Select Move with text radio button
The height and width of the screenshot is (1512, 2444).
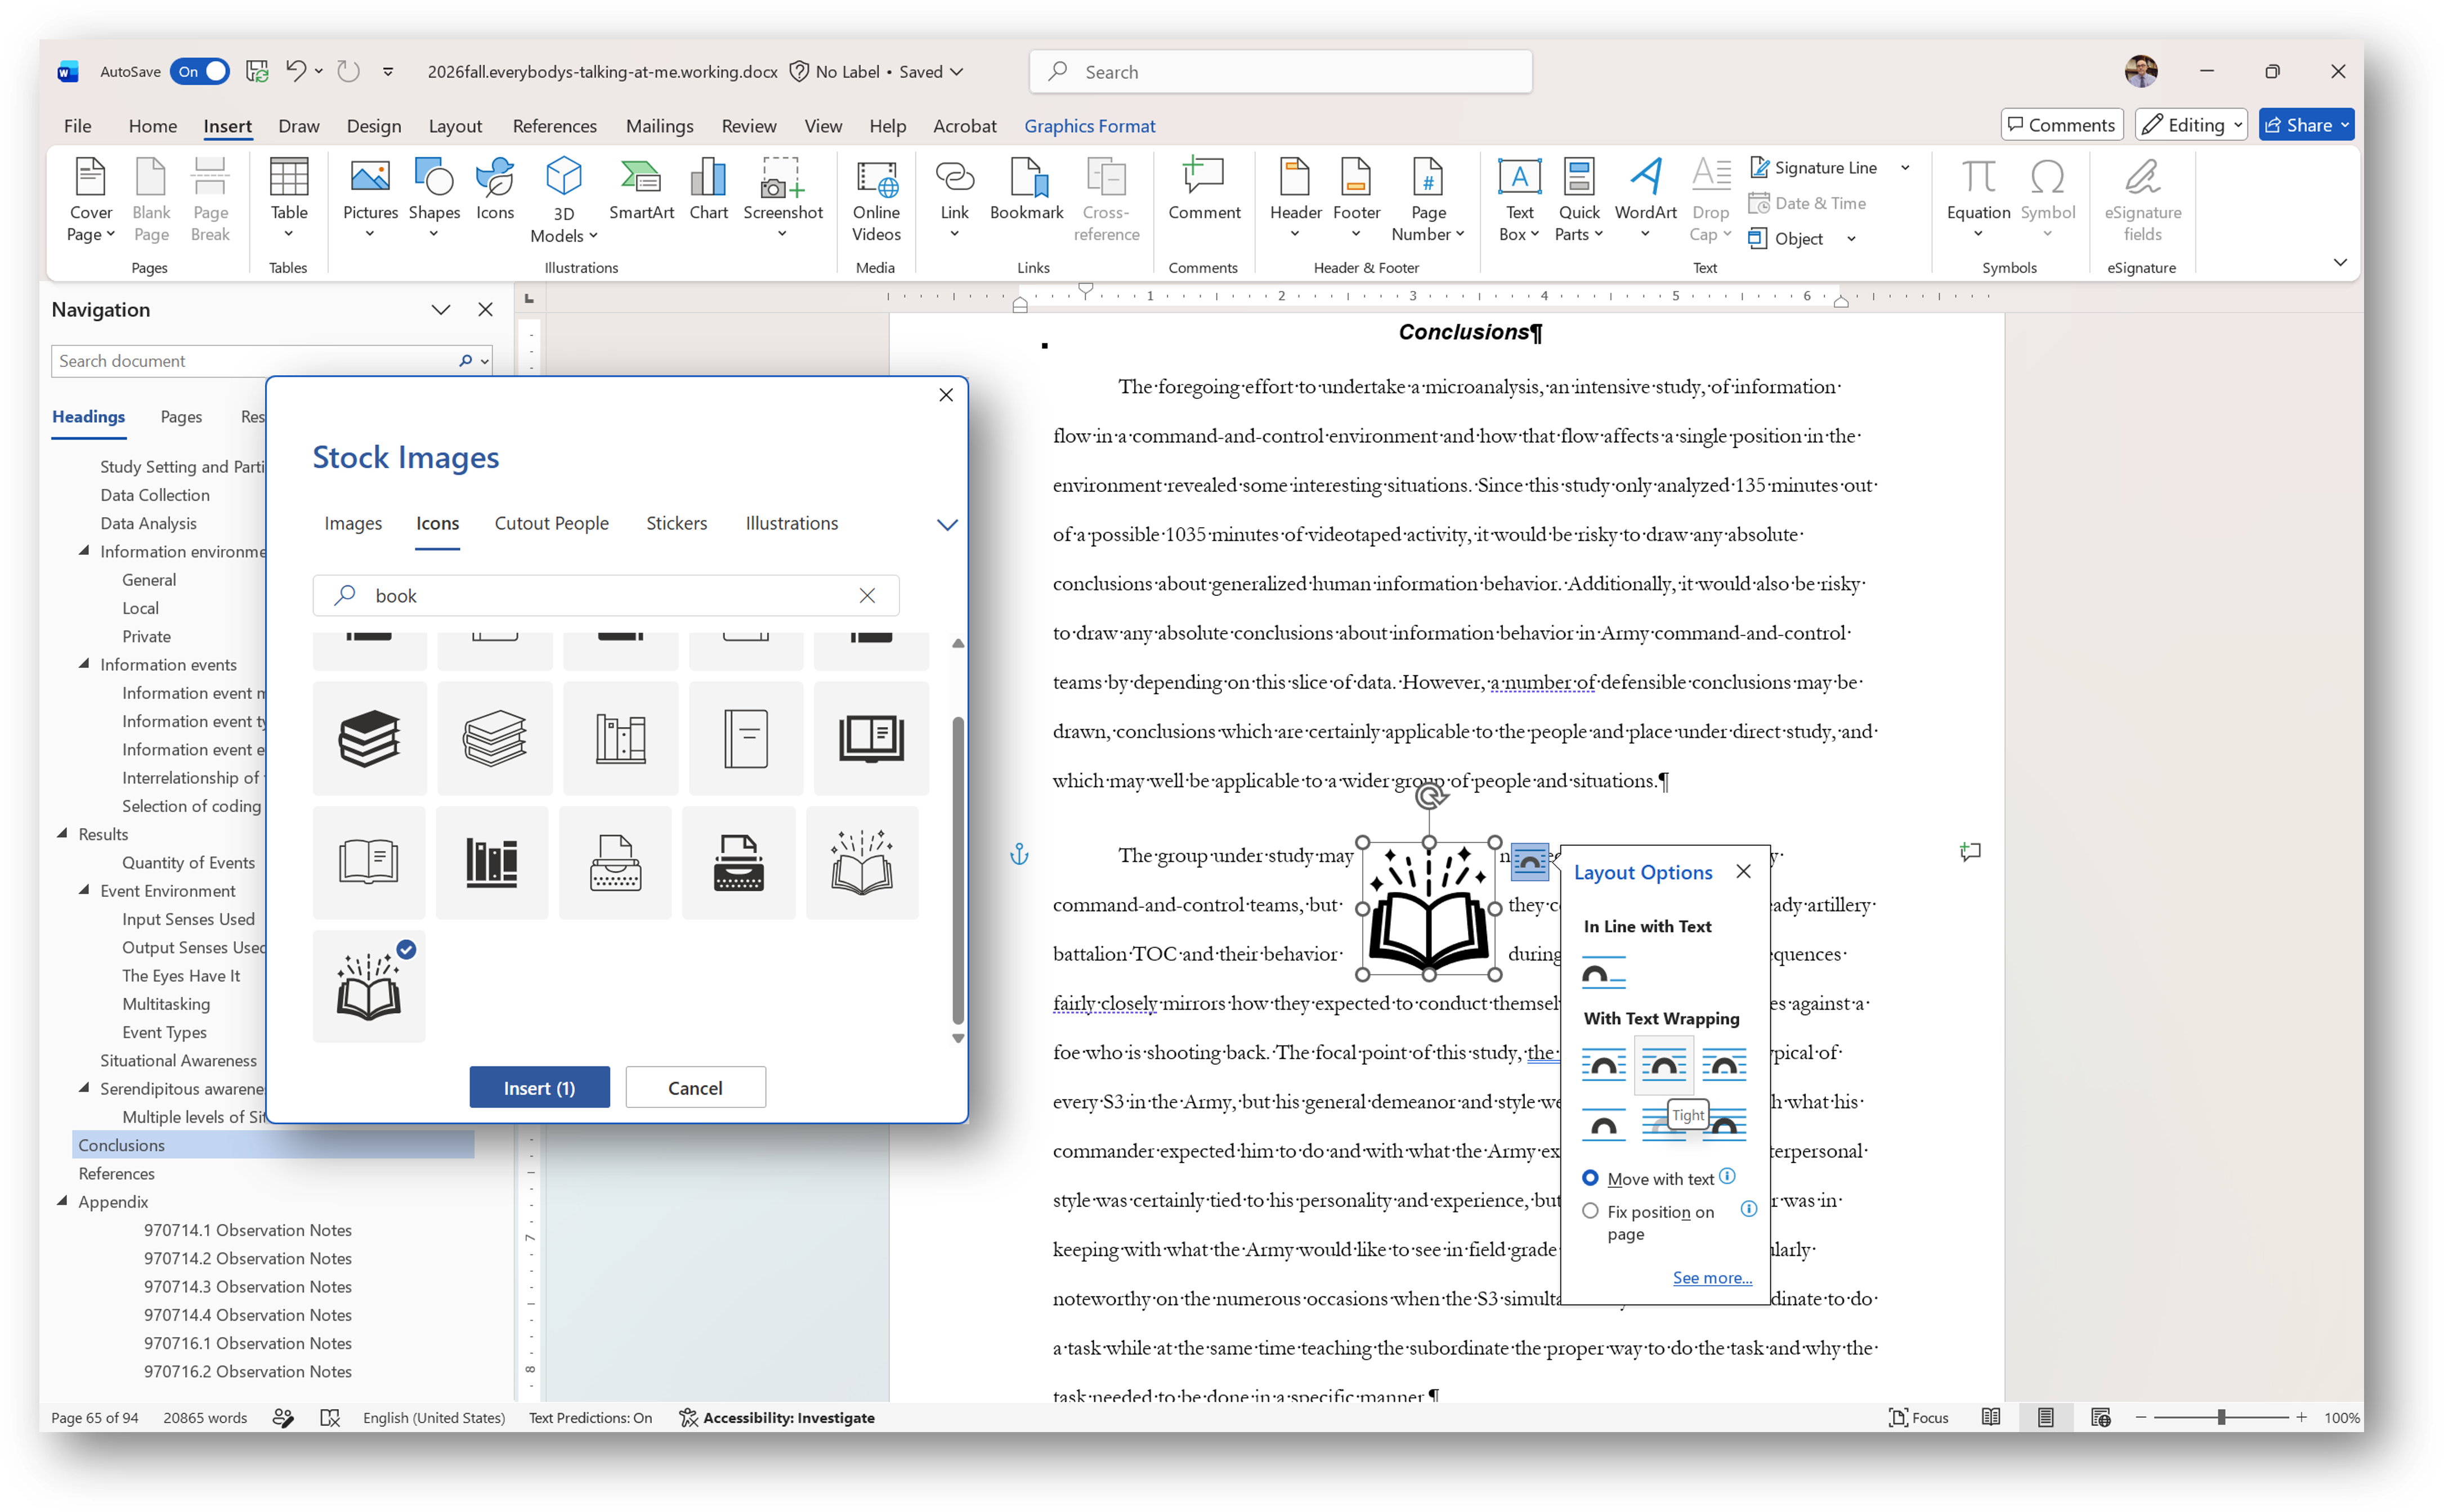click(x=1590, y=1178)
